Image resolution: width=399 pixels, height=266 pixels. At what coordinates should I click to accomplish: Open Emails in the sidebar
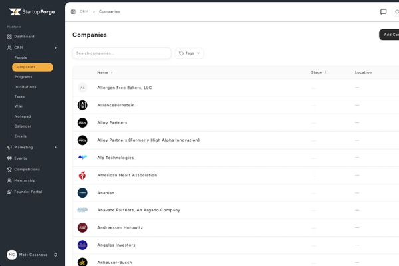point(21,136)
